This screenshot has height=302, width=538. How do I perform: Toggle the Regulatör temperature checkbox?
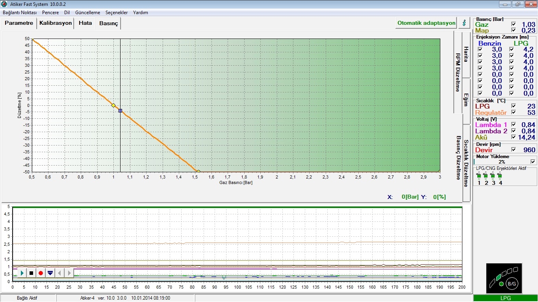click(513, 112)
